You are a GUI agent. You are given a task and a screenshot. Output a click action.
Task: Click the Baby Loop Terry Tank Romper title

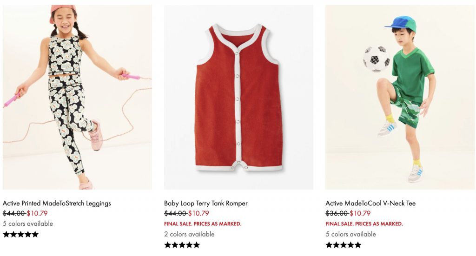coord(206,203)
